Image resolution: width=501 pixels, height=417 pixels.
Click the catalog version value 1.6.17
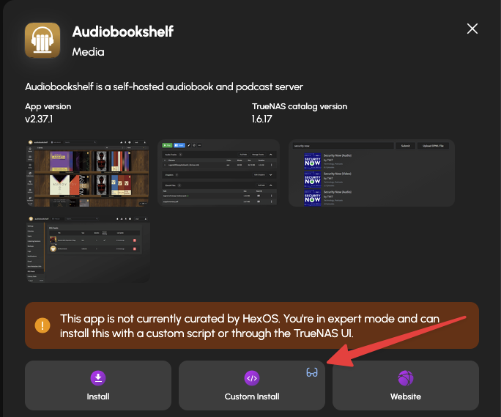pyautogui.click(x=262, y=119)
